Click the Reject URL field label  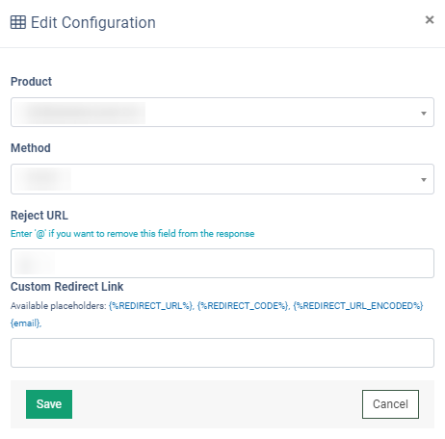[39, 216]
